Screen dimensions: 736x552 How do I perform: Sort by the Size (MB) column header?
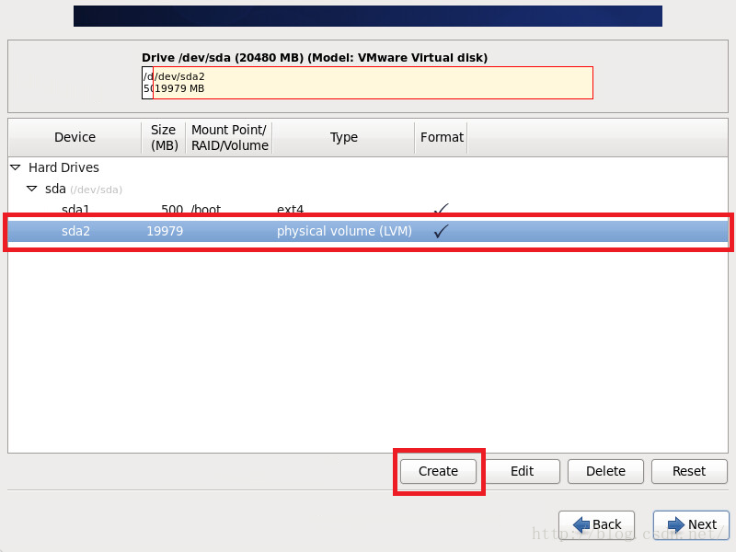pyautogui.click(x=164, y=137)
